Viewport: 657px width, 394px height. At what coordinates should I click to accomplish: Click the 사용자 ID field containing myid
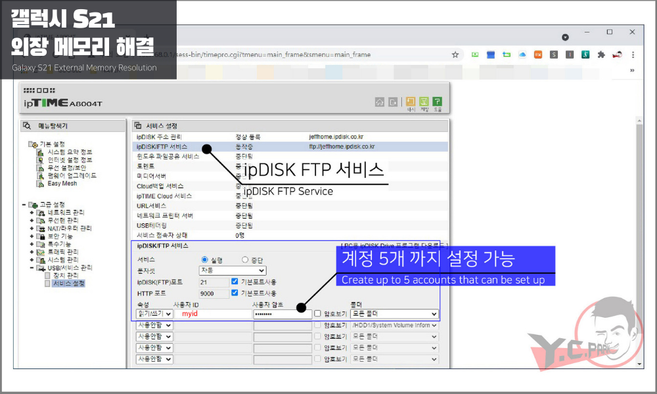tap(213, 314)
